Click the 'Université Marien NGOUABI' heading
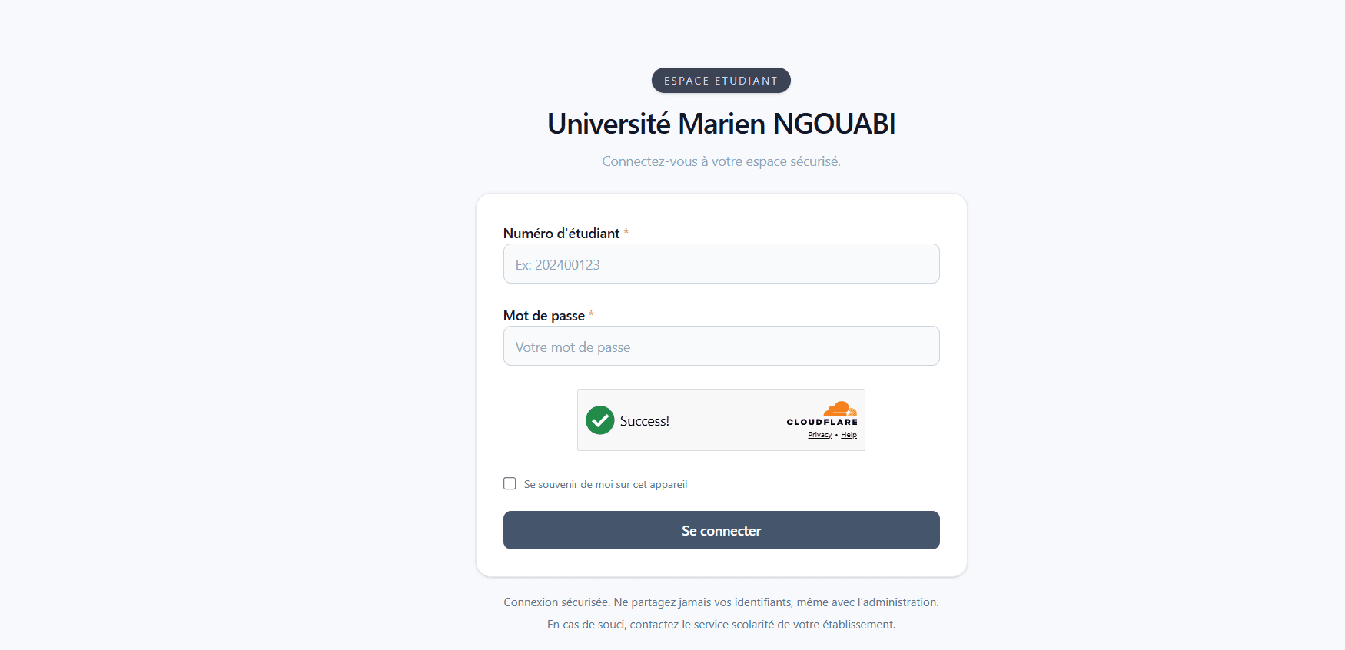Screen dimensions: 1345x650 pyautogui.click(x=721, y=124)
